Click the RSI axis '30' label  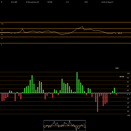2,39
